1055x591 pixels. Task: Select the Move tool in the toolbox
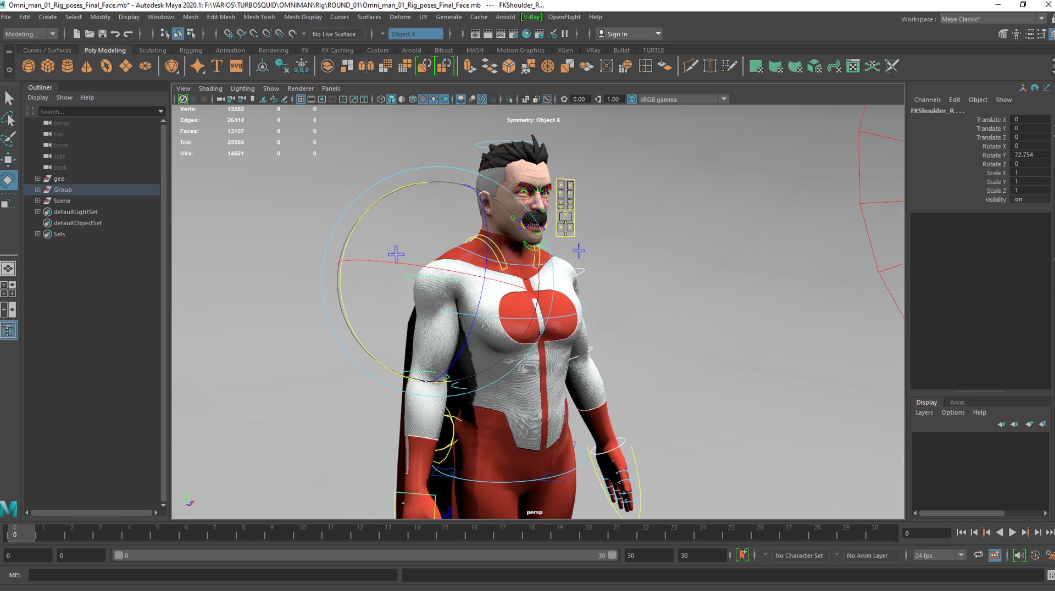pos(8,160)
